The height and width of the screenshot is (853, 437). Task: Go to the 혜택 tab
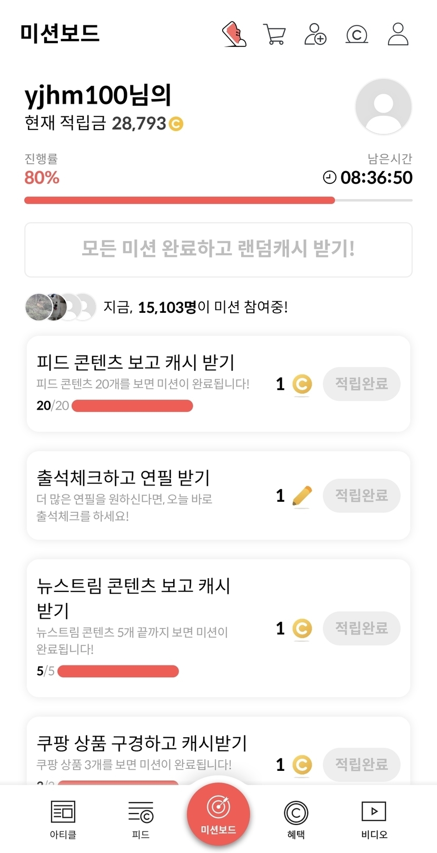(296, 819)
